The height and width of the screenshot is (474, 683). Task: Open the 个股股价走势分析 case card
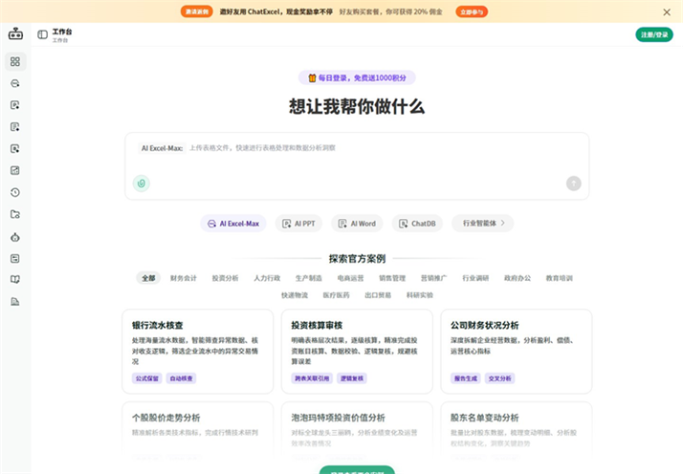tap(198, 431)
